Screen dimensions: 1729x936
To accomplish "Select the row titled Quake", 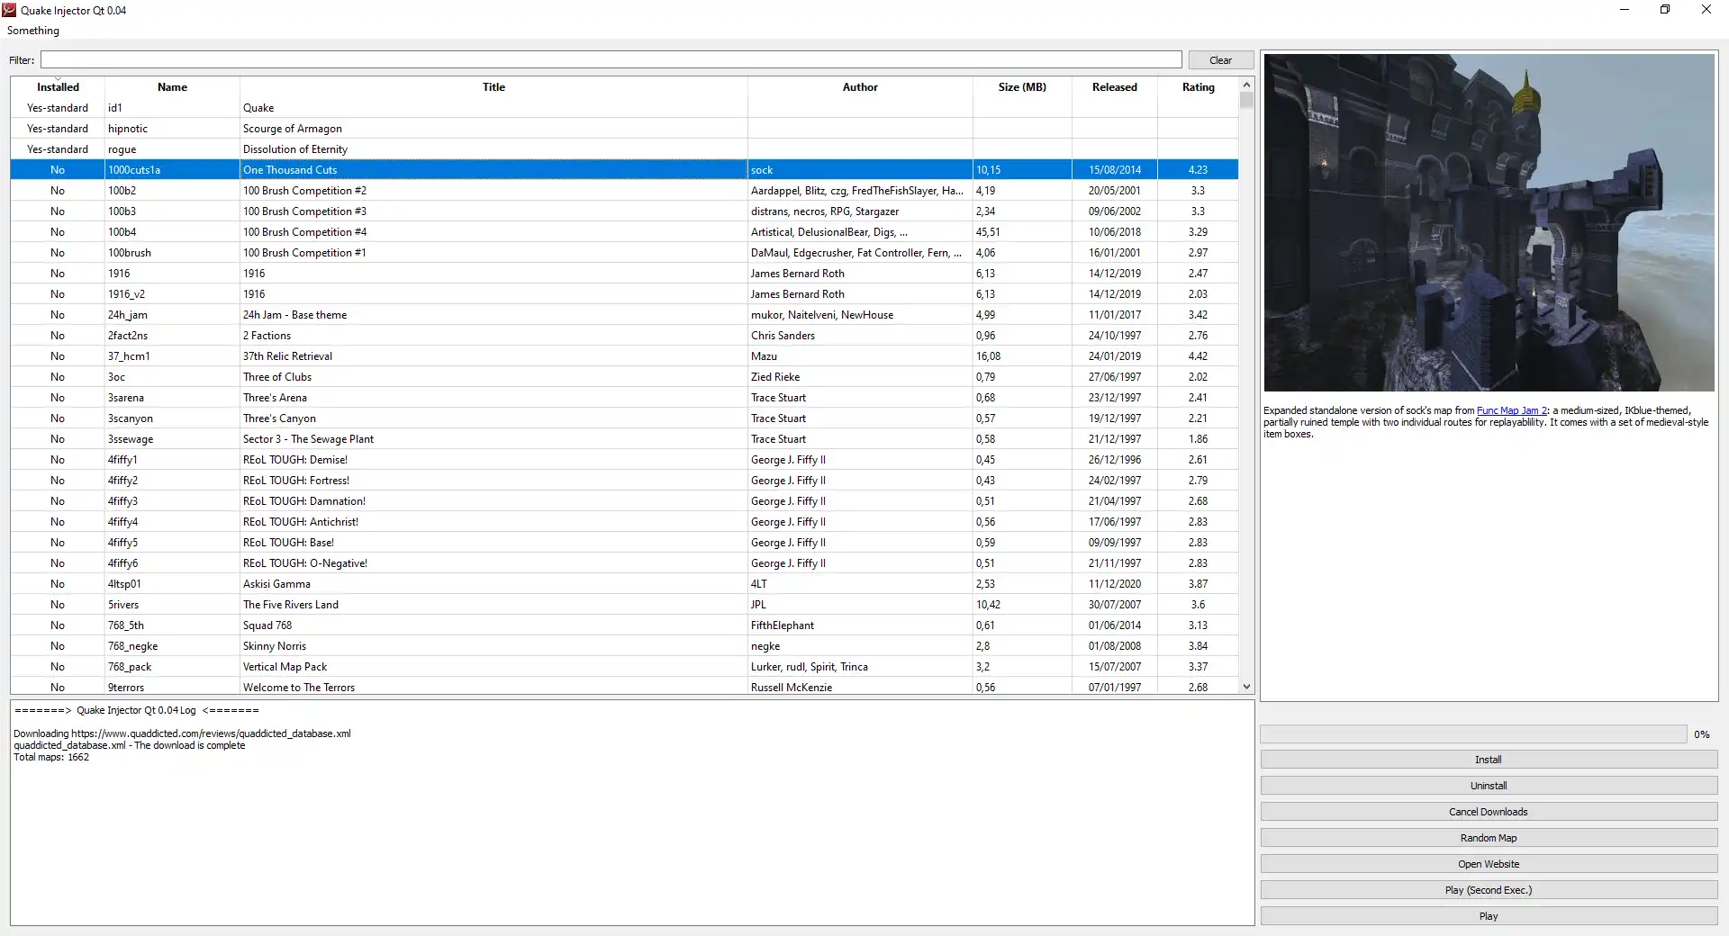I will pos(624,108).
